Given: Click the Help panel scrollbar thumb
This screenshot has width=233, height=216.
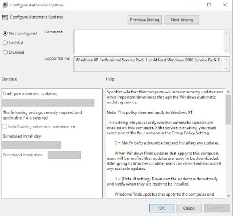Looking at the screenshot, I should click(228, 110).
